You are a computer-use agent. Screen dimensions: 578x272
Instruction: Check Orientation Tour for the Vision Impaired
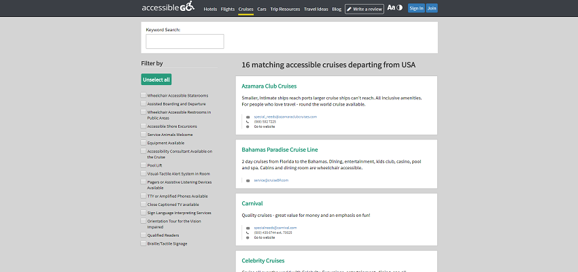point(143,221)
